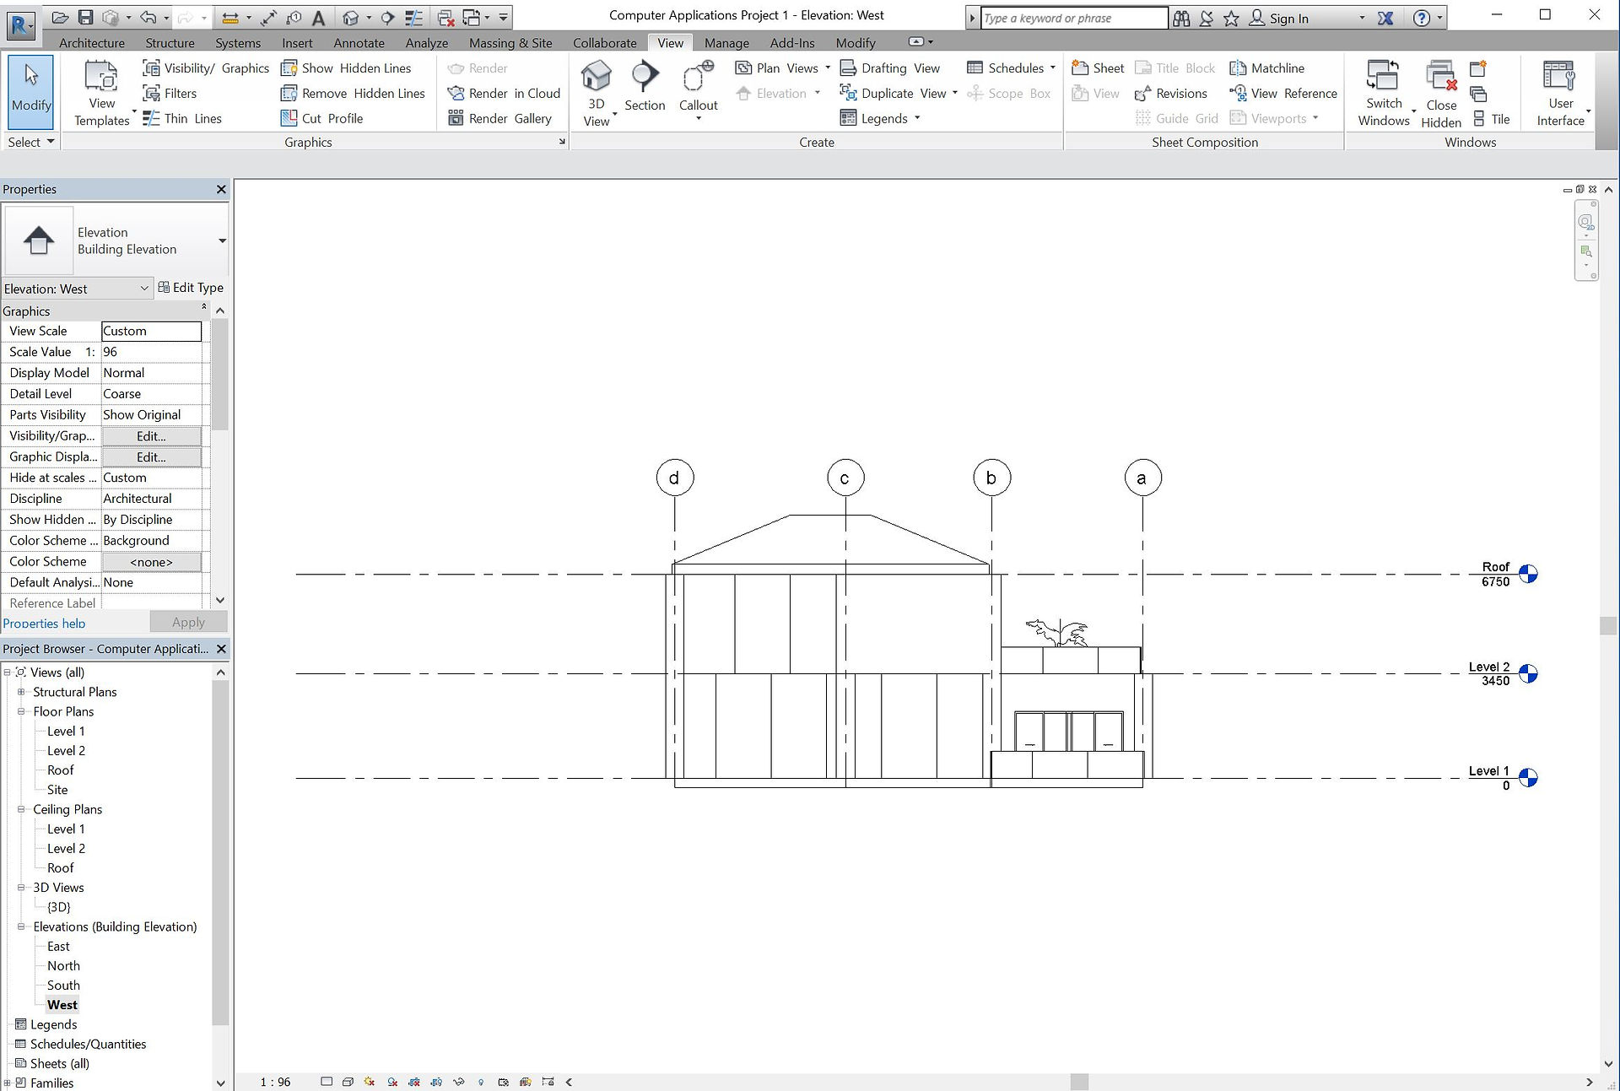Open the Plan Views dropdown arrow
Viewport: 1620px width, 1091px height.
click(828, 68)
